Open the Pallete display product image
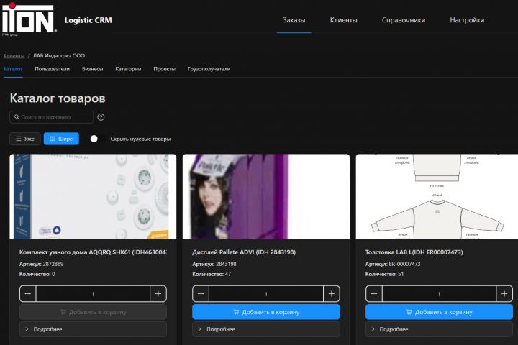This screenshot has height=345, width=518. point(266,196)
